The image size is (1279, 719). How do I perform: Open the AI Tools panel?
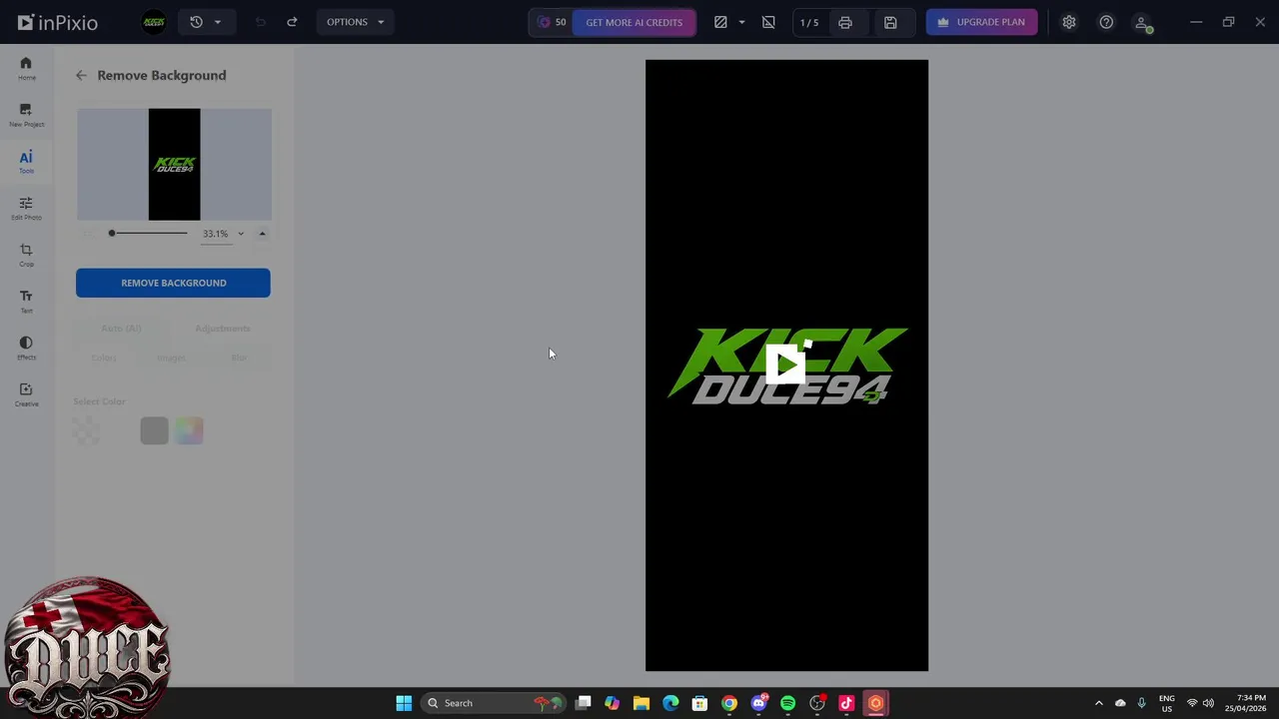pyautogui.click(x=26, y=162)
